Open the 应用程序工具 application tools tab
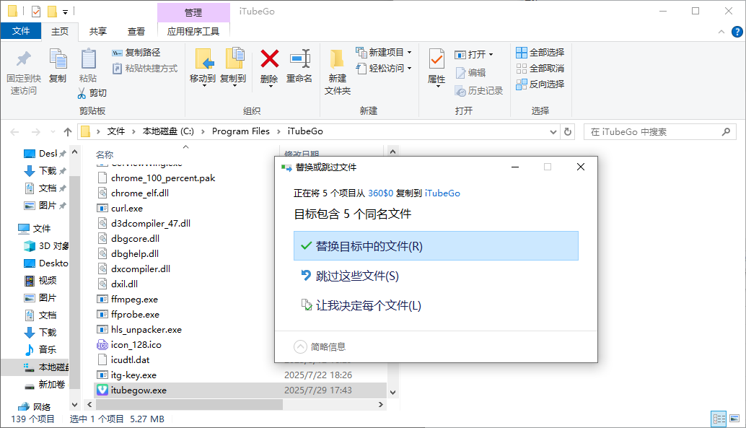The width and height of the screenshot is (746, 428). (x=193, y=32)
